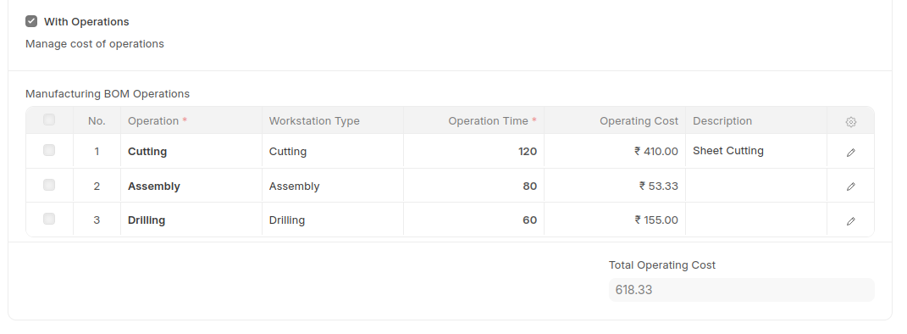The image size is (907, 334).
Task: Uncheck the With Operations checkbox
Action: coord(31,21)
